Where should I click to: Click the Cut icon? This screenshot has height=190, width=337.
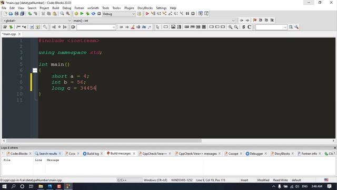click(43, 14)
